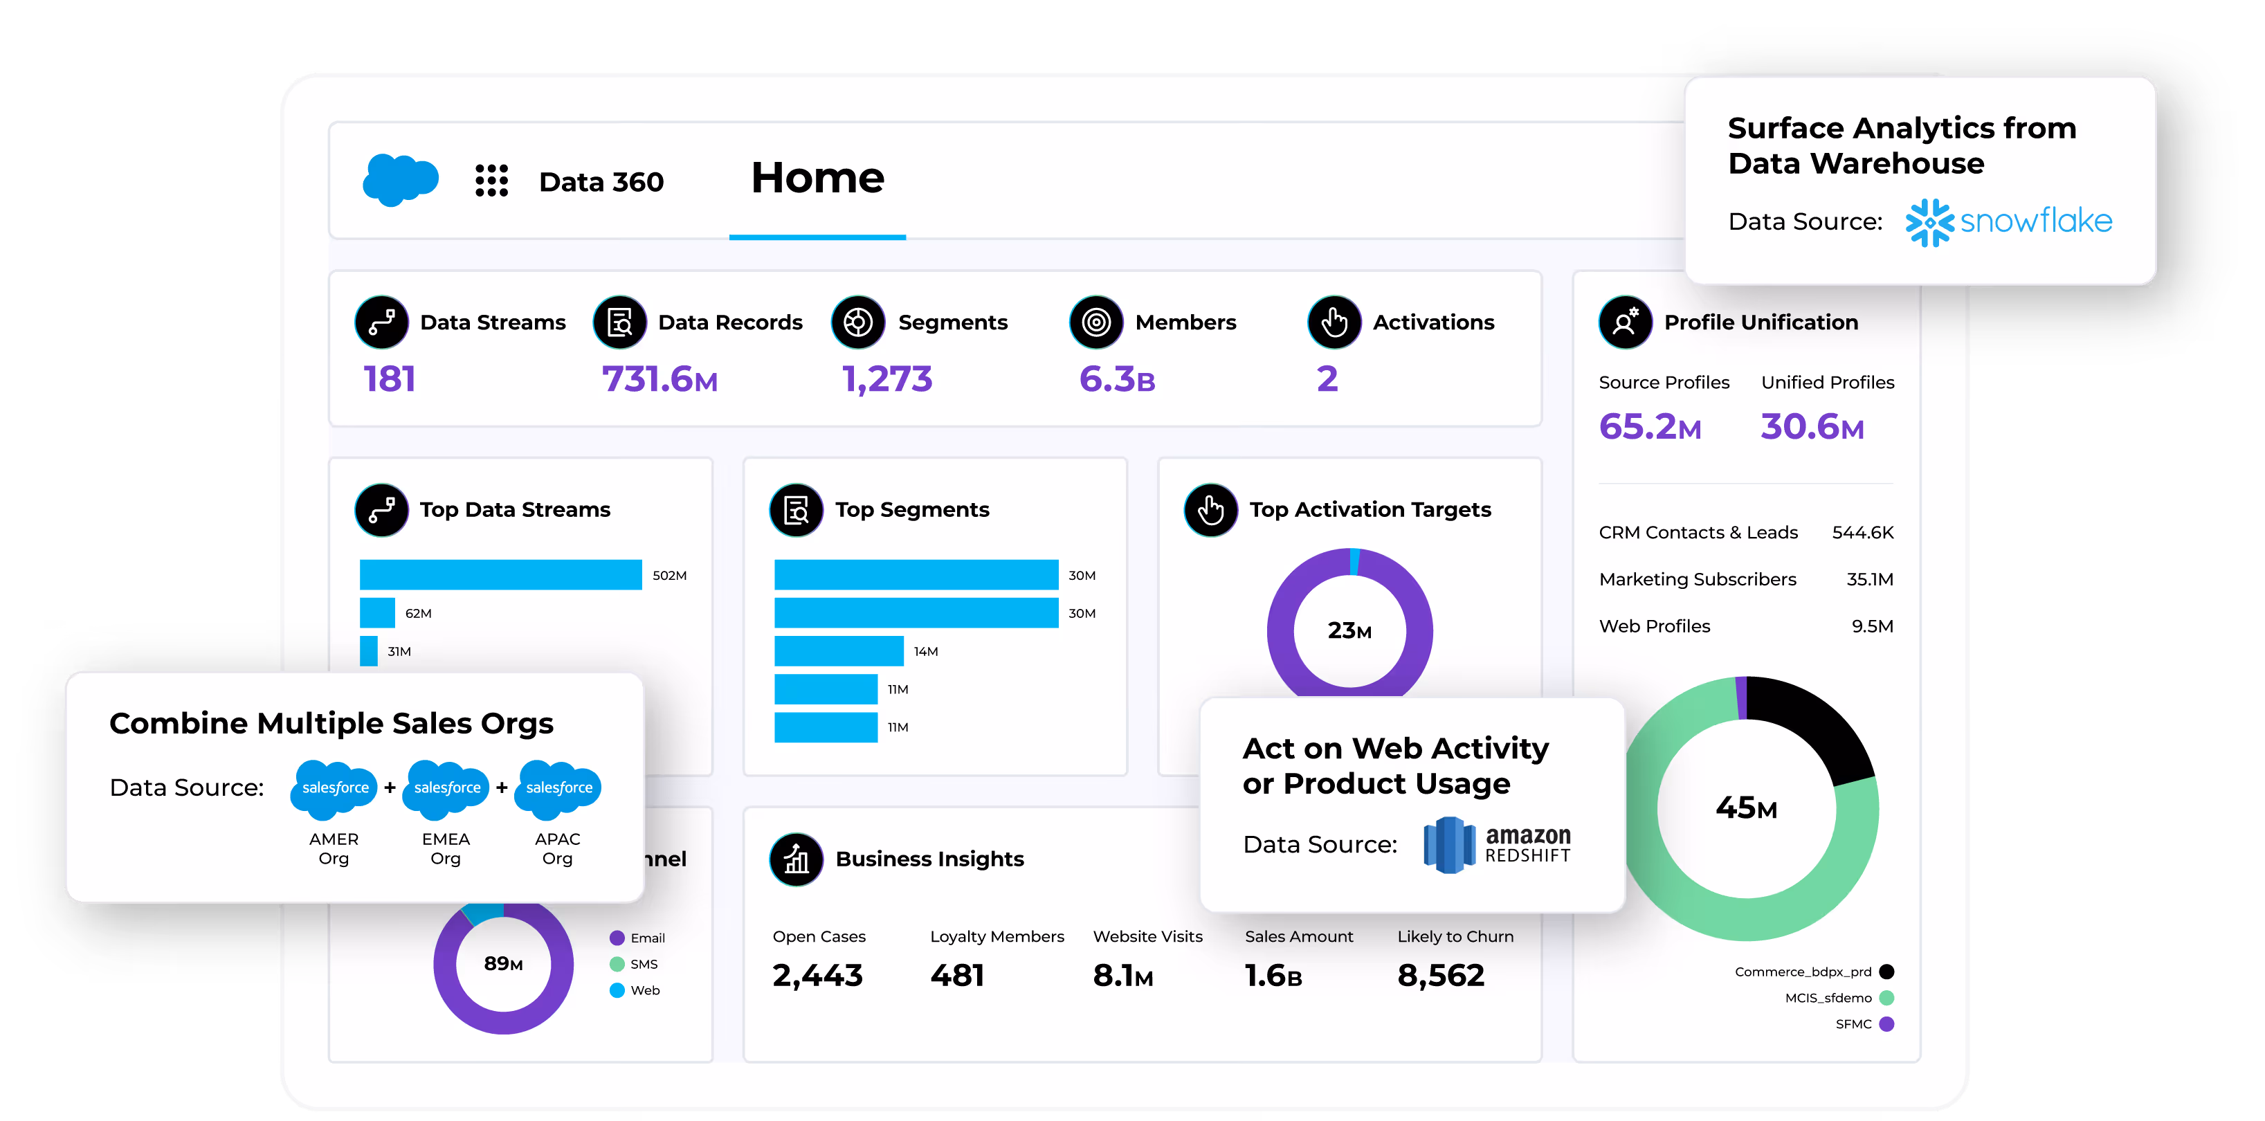2265x1121 pixels.
Task: Click the Profile Unification title
Action: pos(1761,322)
